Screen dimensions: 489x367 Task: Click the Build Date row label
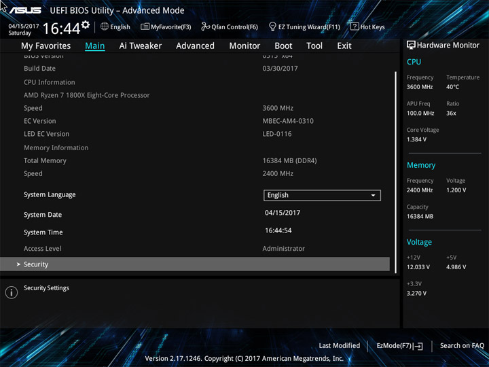pyautogui.click(x=39, y=69)
